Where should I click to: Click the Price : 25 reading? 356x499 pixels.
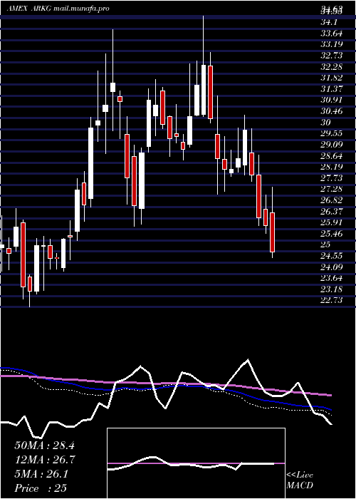click(41, 488)
